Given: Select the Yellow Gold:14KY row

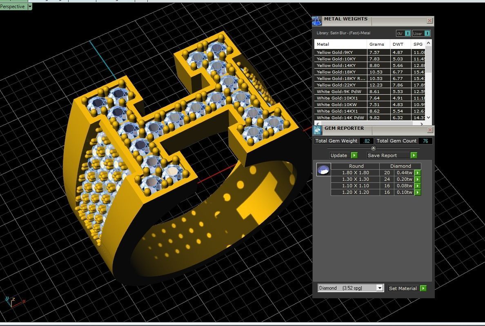Looking at the screenshot, I should click(x=370, y=66).
